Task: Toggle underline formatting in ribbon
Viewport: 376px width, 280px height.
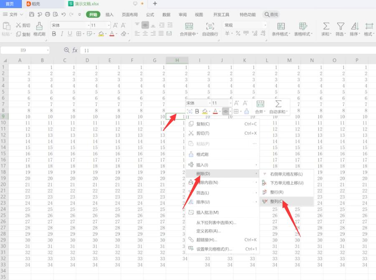Action: (70, 34)
